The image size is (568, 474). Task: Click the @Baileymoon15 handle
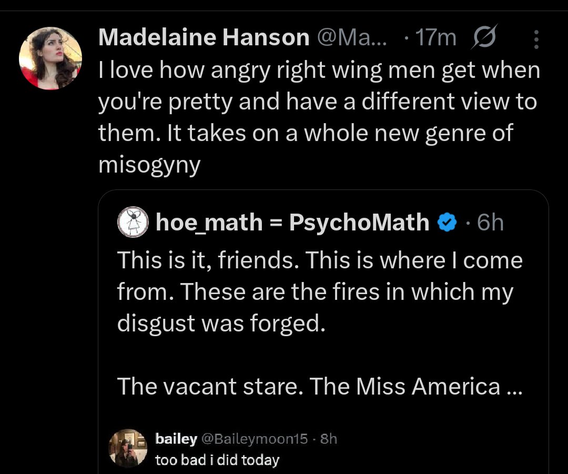[255, 439]
